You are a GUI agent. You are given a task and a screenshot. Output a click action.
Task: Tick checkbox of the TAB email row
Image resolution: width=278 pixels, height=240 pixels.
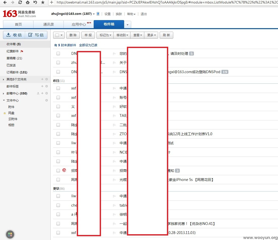tap(58, 116)
